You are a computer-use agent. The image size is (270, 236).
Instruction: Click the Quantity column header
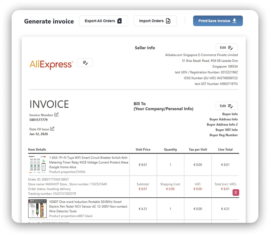coord(170,149)
